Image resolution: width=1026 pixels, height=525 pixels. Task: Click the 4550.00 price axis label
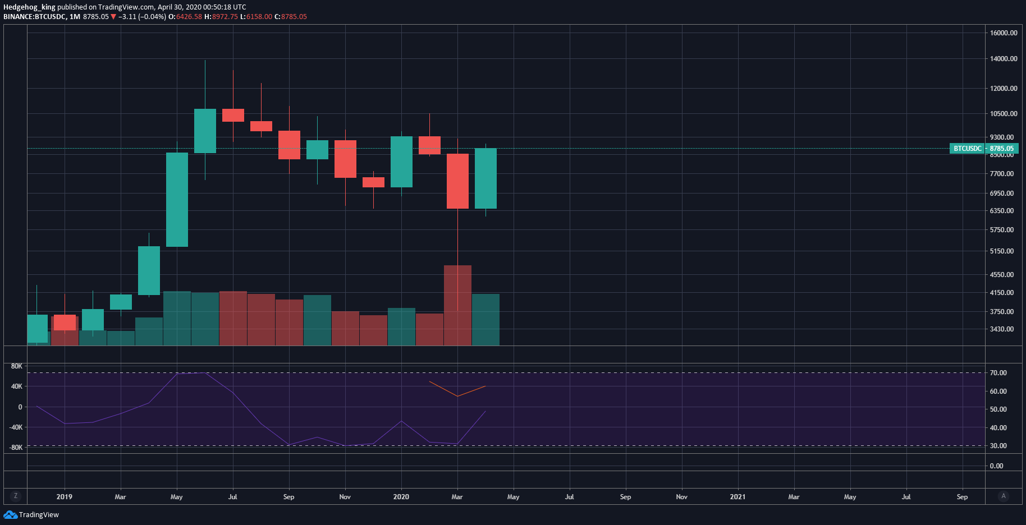[x=1002, y=275]
